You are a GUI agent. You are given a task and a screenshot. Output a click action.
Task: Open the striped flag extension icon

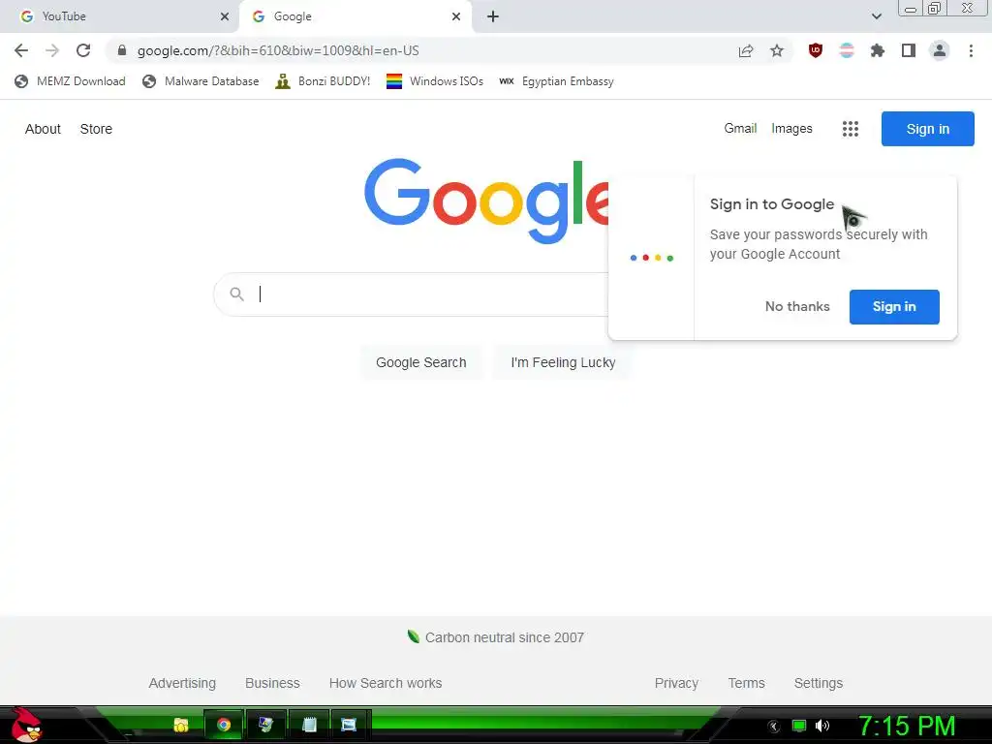[x=847, y=50]
